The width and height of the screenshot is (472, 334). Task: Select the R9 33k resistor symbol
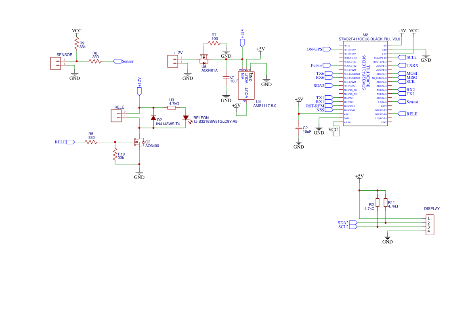coord(76,44)
